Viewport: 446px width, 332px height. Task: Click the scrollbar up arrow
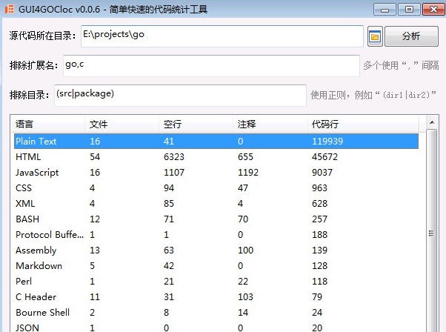click(432, 122)
